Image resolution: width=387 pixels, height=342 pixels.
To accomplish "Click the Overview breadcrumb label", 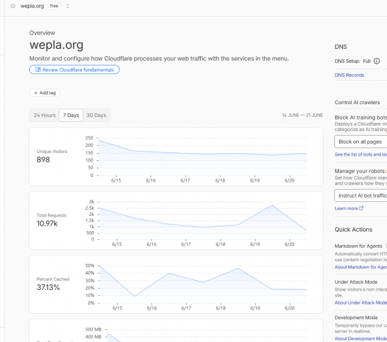I will pyautogui.click(x=42, y=33).
